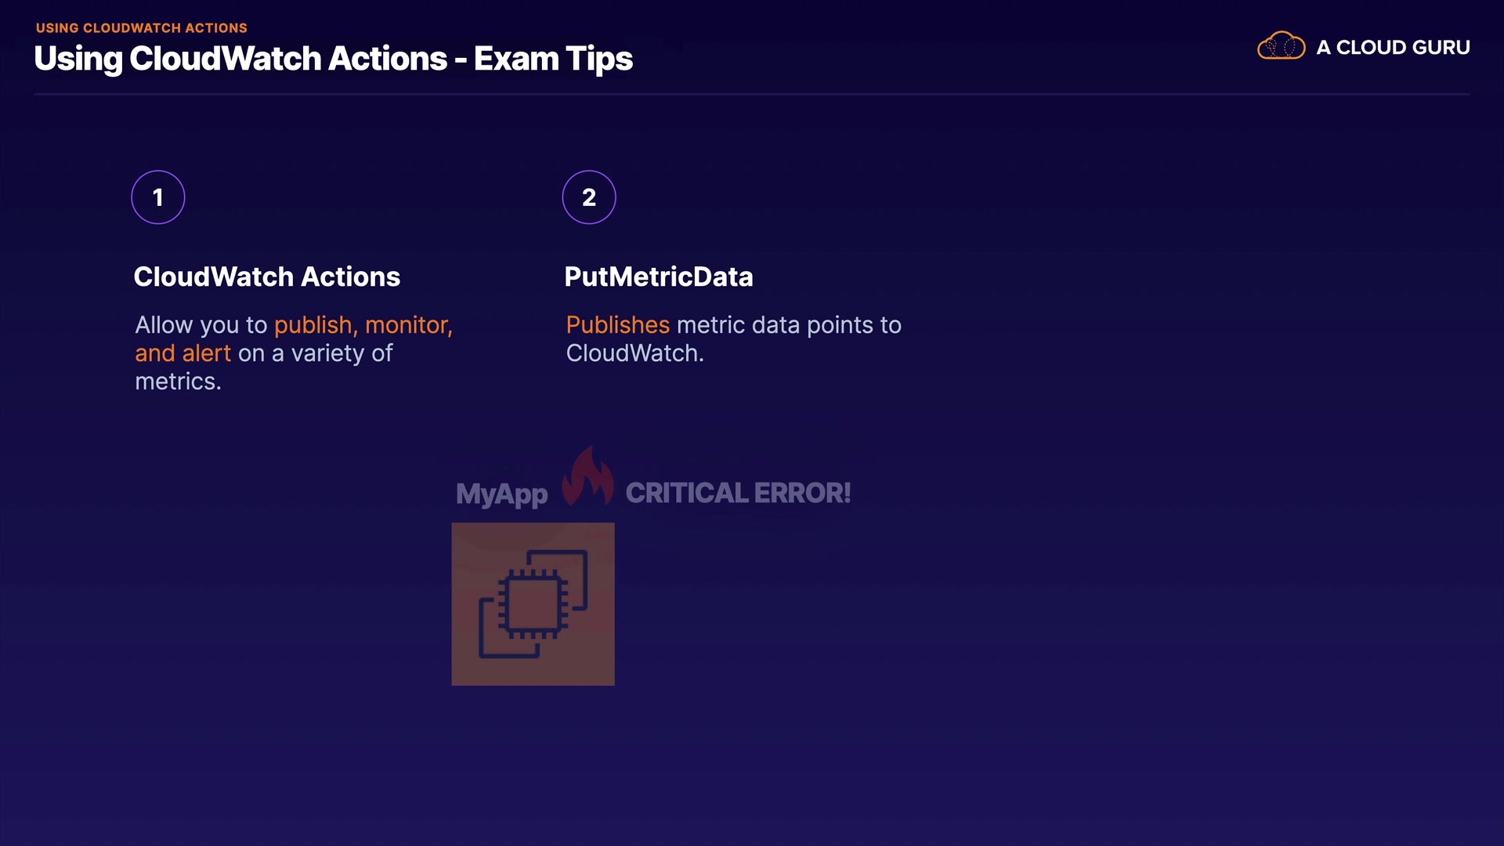Click the A Cloud Guru cloud logo icon
Image resolution: width=1504 pixels, height=846 pixels.
coord(1281,46)
